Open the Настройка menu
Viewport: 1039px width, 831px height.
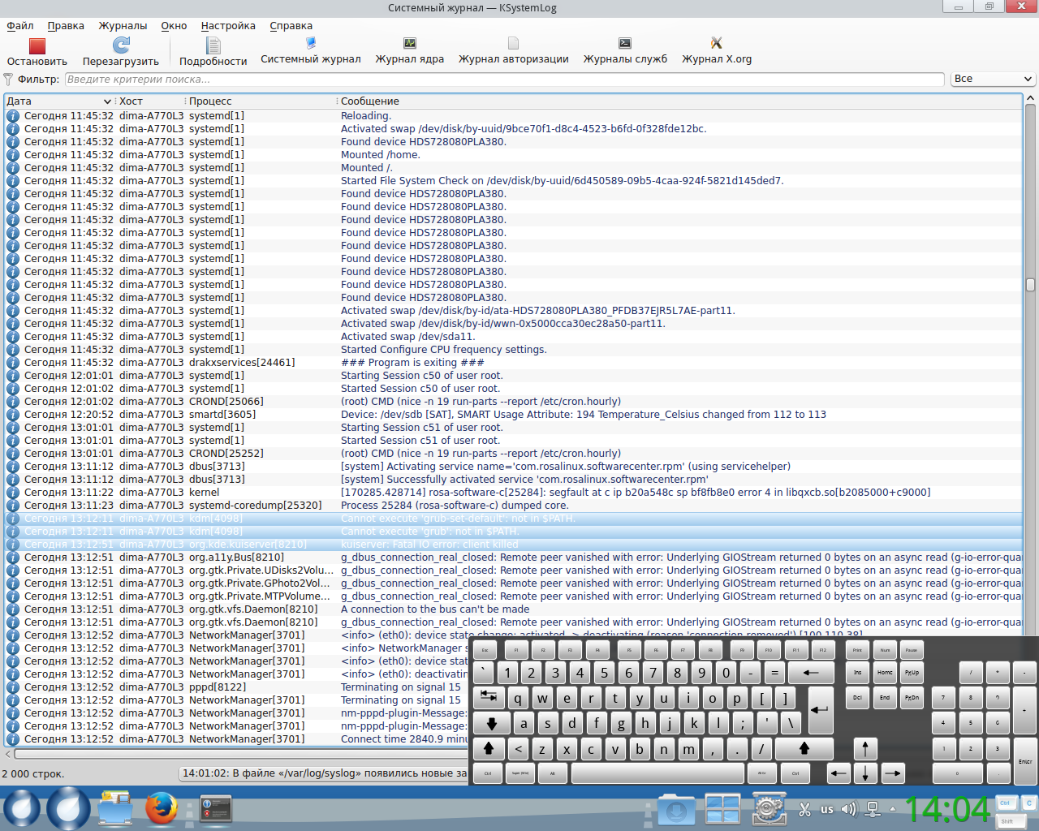click(x=228, y=26)
